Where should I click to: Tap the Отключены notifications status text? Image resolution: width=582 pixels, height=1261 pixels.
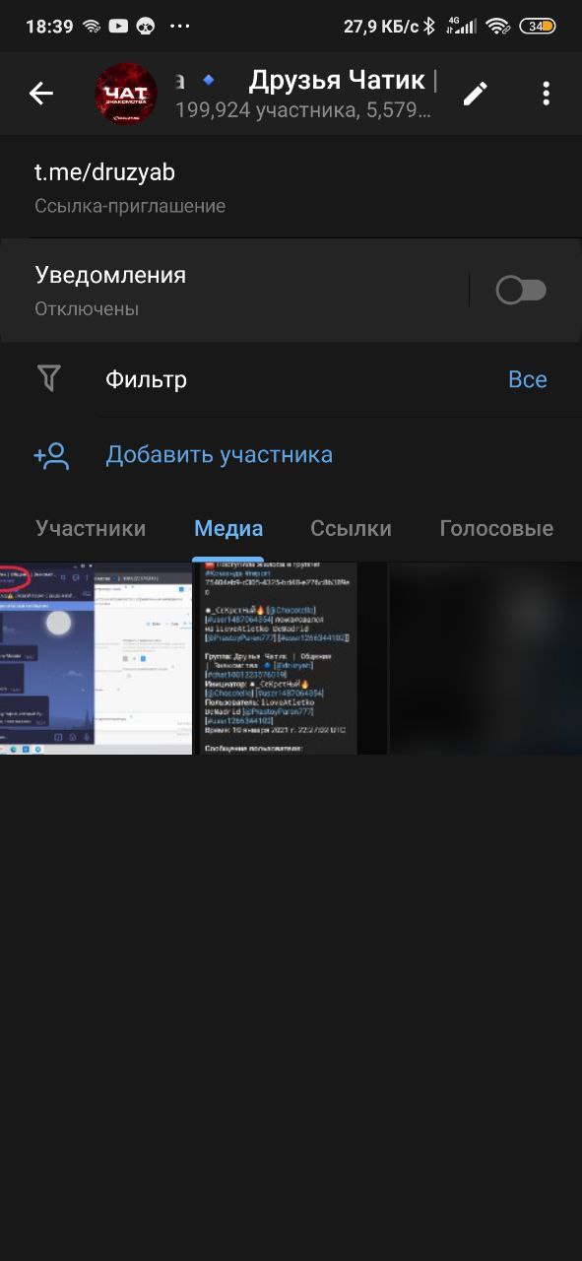pyautogui.click(x=87, y=308)
